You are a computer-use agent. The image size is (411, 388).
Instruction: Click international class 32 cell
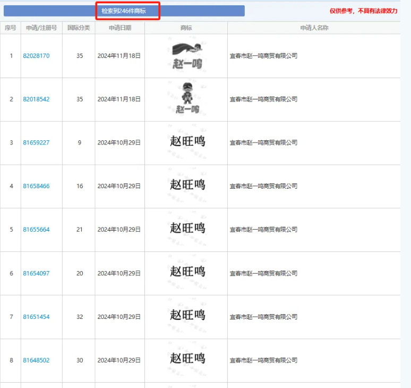tap(80, 317)
